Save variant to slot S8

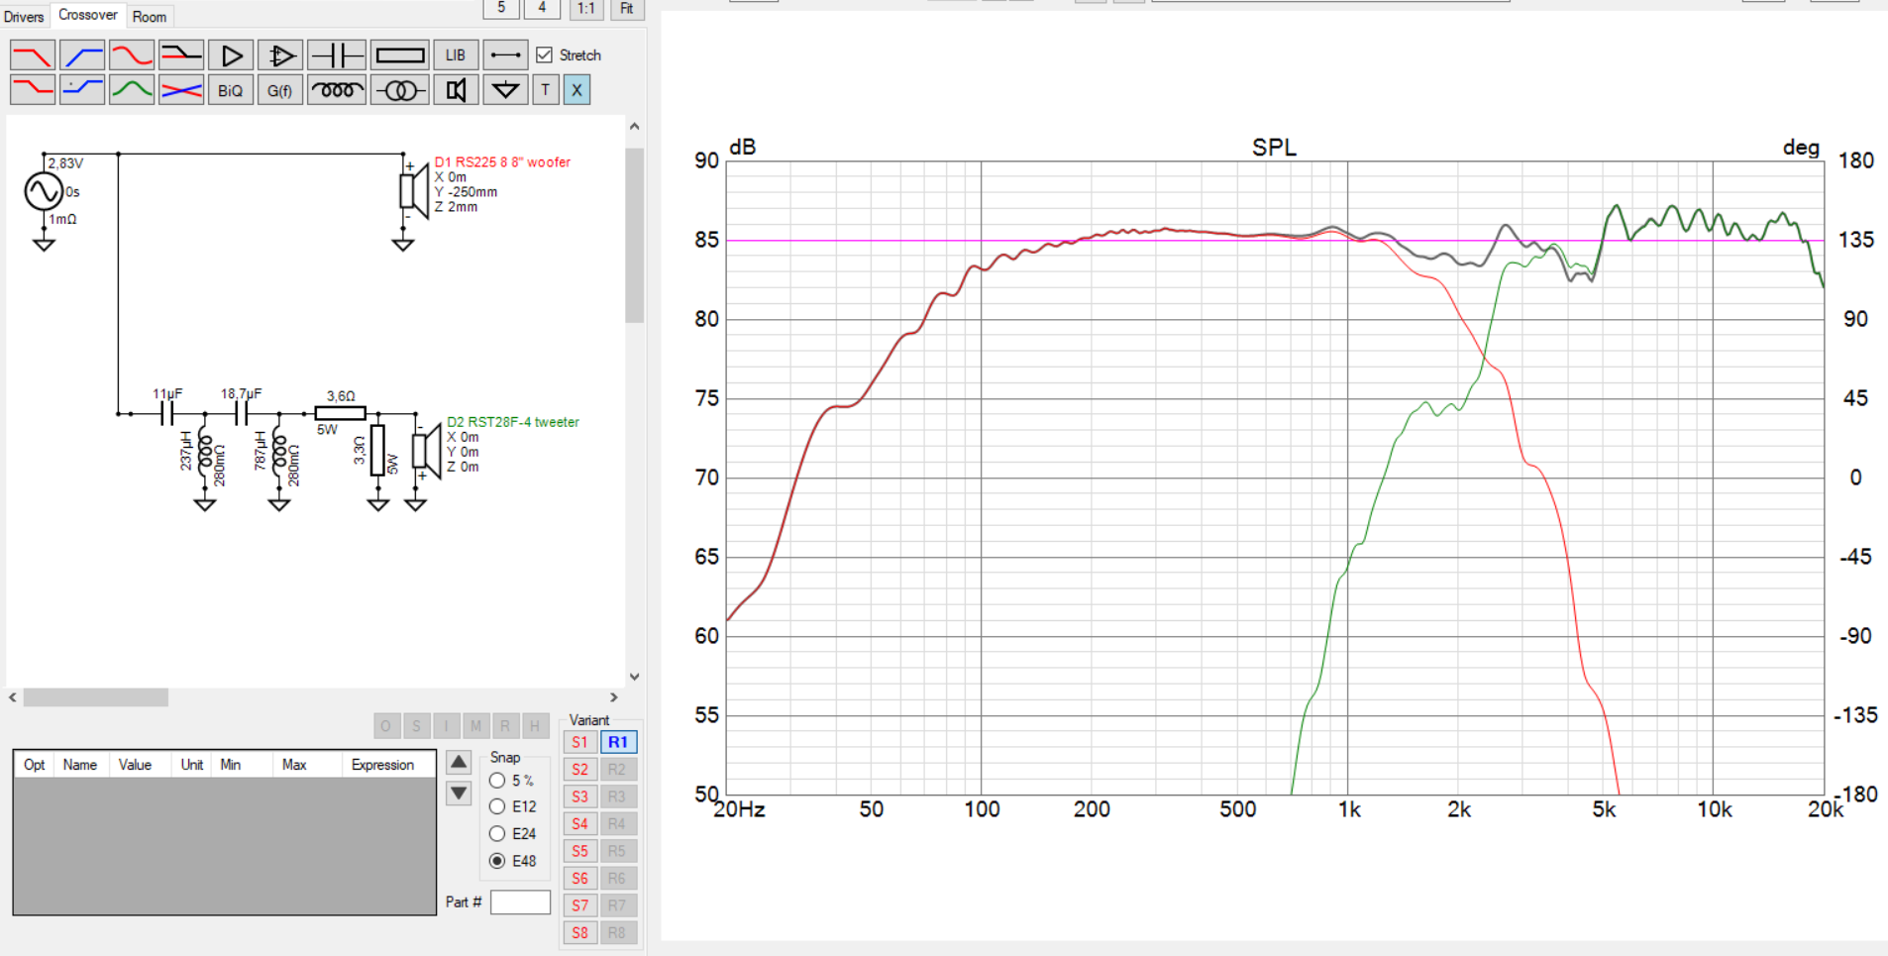coord(580,933)
